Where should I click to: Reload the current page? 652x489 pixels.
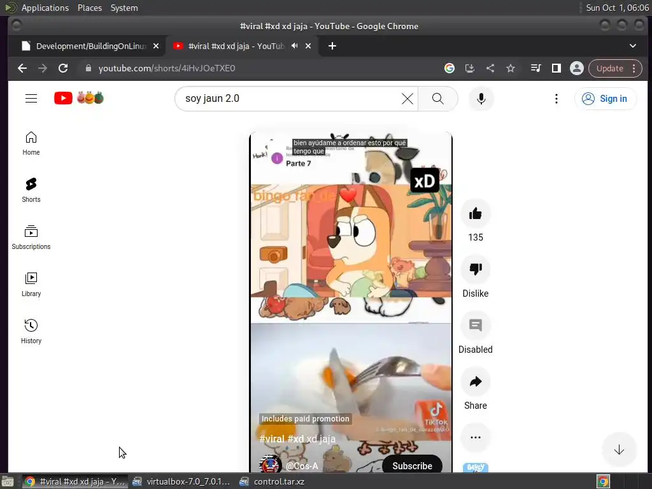(63, 68)
